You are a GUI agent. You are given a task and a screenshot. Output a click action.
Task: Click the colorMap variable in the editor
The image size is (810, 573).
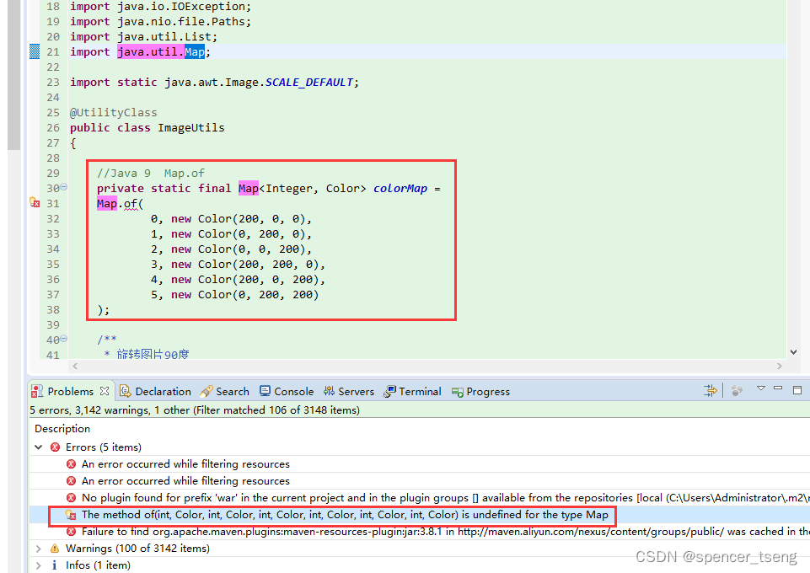pyautogui.click(x=400, y=187)
